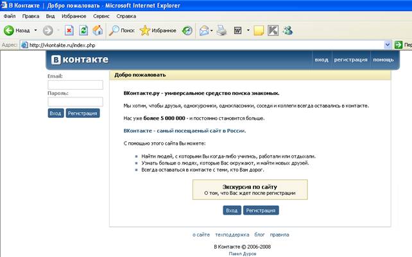The width and height of the screenshot is (412, 257).
Task: Open the Сервис menu
Action: 101,15
